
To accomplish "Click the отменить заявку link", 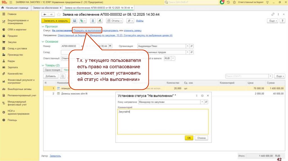I will pos(133,31).
